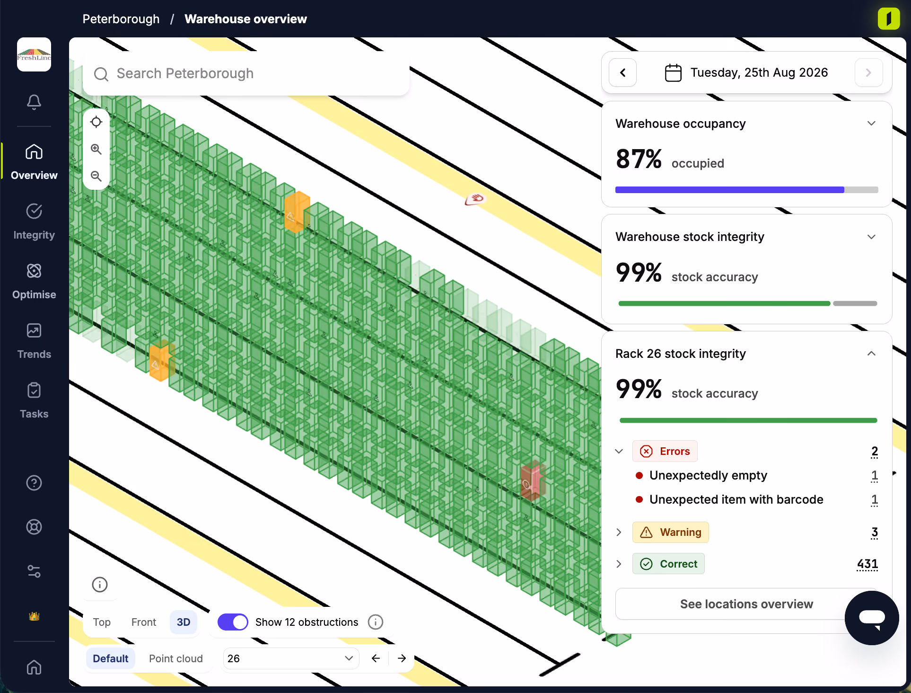Viewport: 911px width, 693px height.
Task: Click Unexpected item with barcode count
Action: point(875,500)
